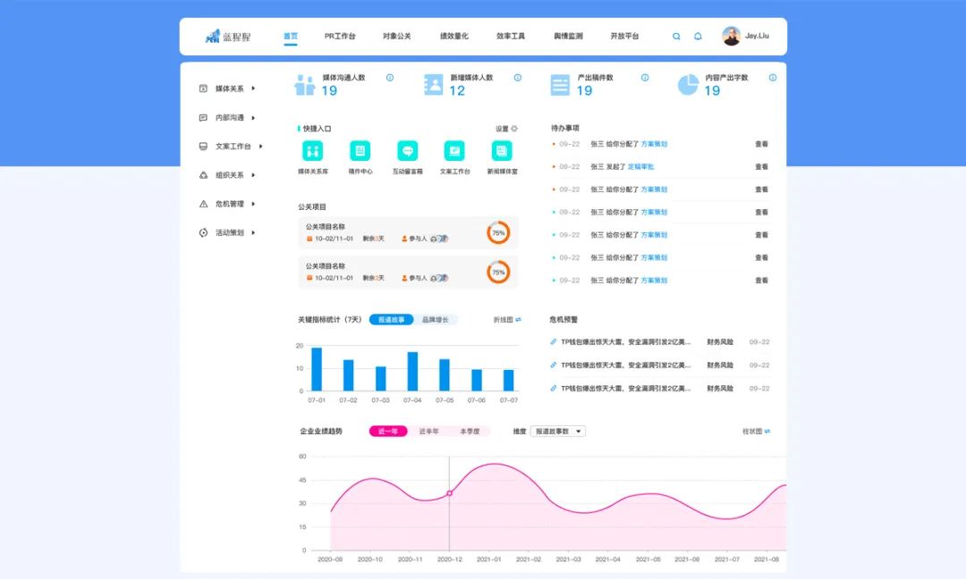Click the 互动留言箱 shortcut icon
966x579 pixels.
click(408, 151)
